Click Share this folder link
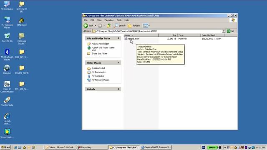The image size is (267, 150). (99, 54)
